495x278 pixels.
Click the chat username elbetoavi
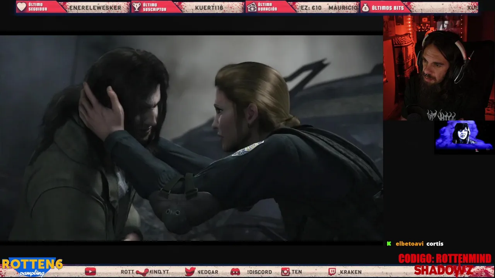409,244
